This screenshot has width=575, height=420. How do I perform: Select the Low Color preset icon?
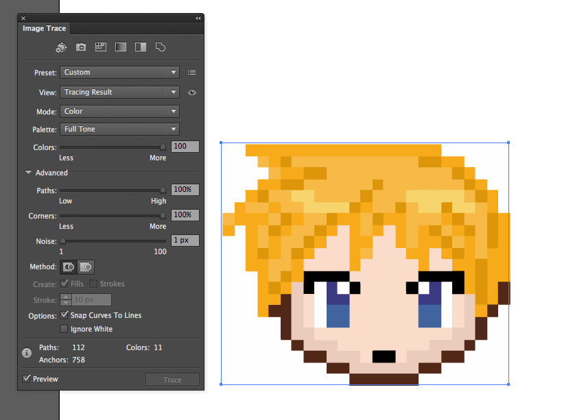(100, 47)
